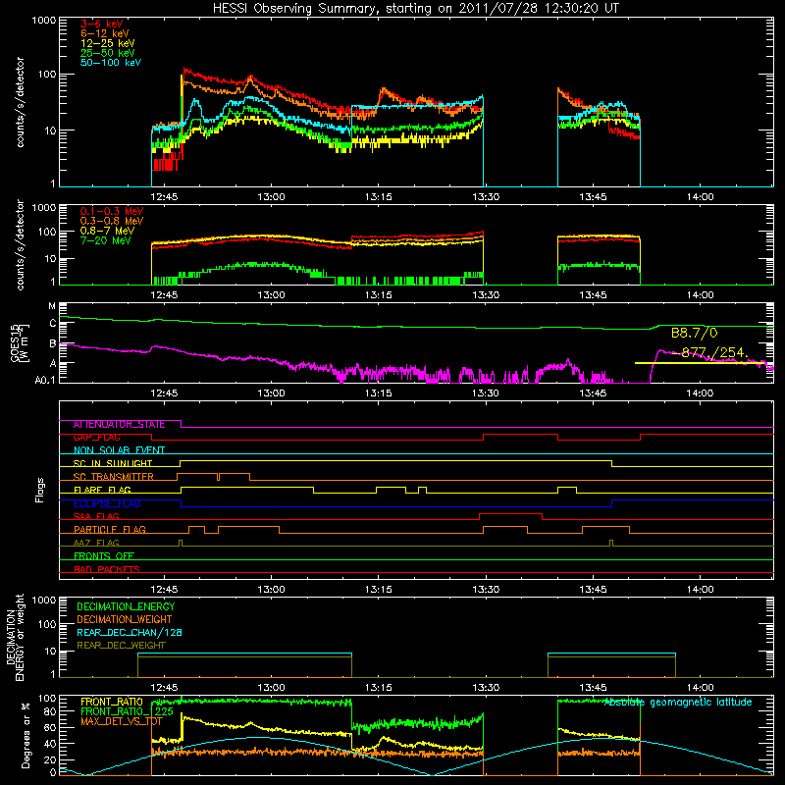
Task: Click counts/s/detector title of MeV panel
Action: tap(20, 245)
